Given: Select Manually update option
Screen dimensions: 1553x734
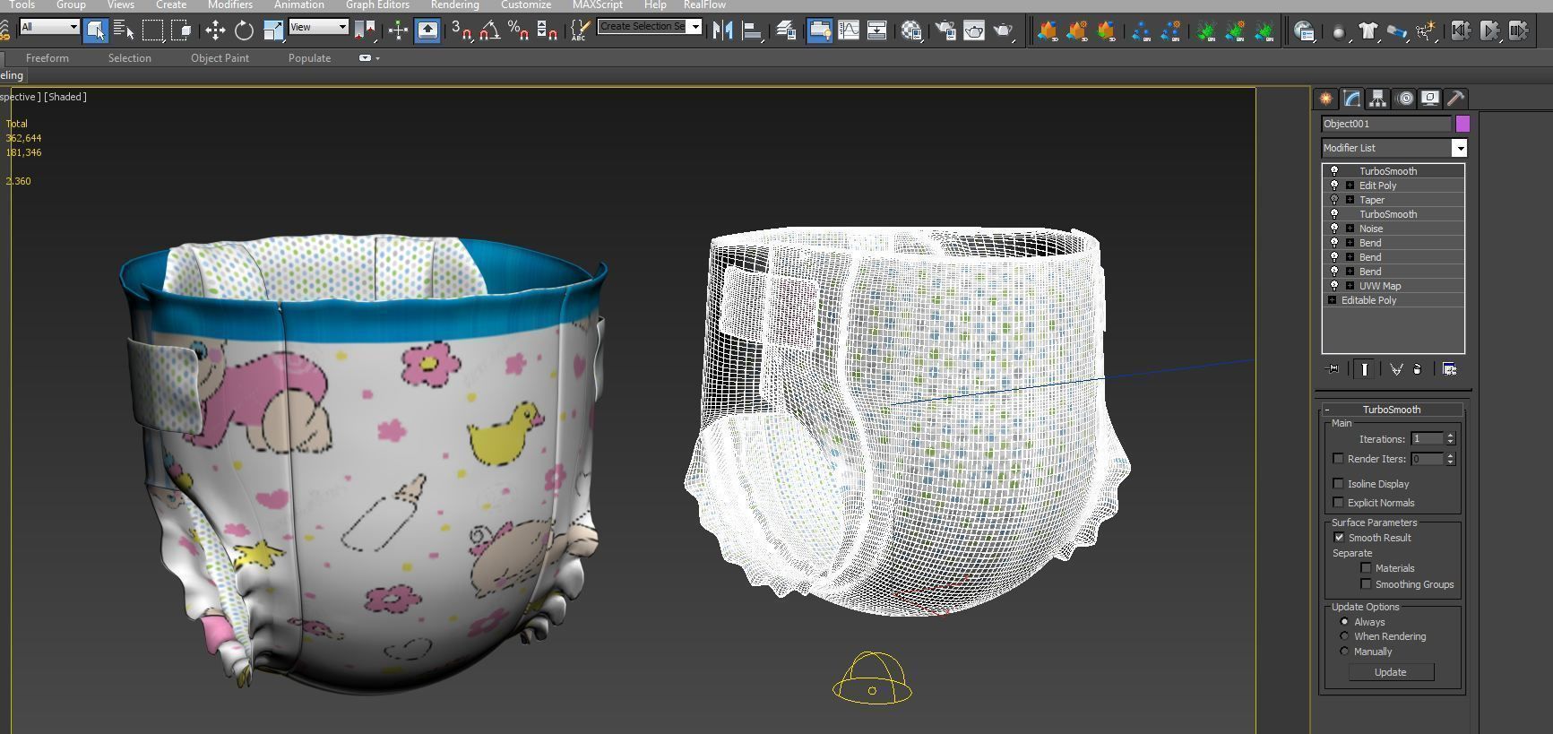Looking at the screenshot, I should point(1344,652).
